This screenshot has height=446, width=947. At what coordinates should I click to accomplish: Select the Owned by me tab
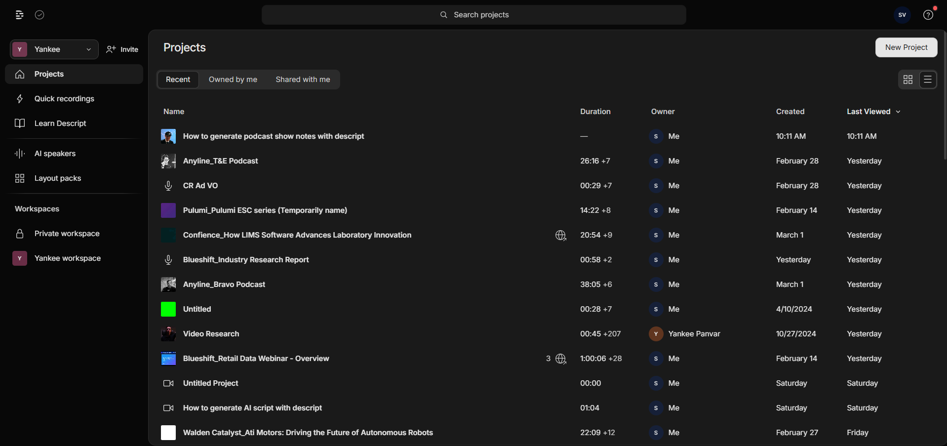233,80
